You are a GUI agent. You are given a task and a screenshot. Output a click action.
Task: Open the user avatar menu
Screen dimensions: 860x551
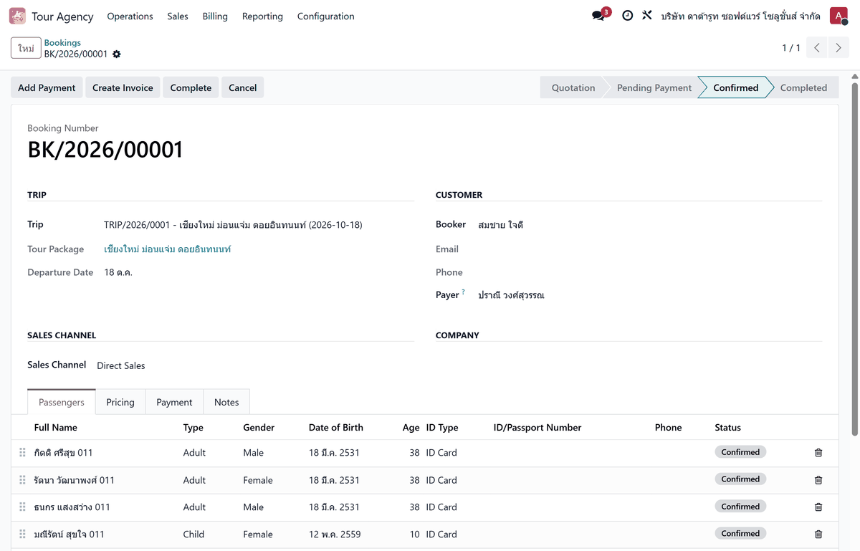click(x=838, y=16)
